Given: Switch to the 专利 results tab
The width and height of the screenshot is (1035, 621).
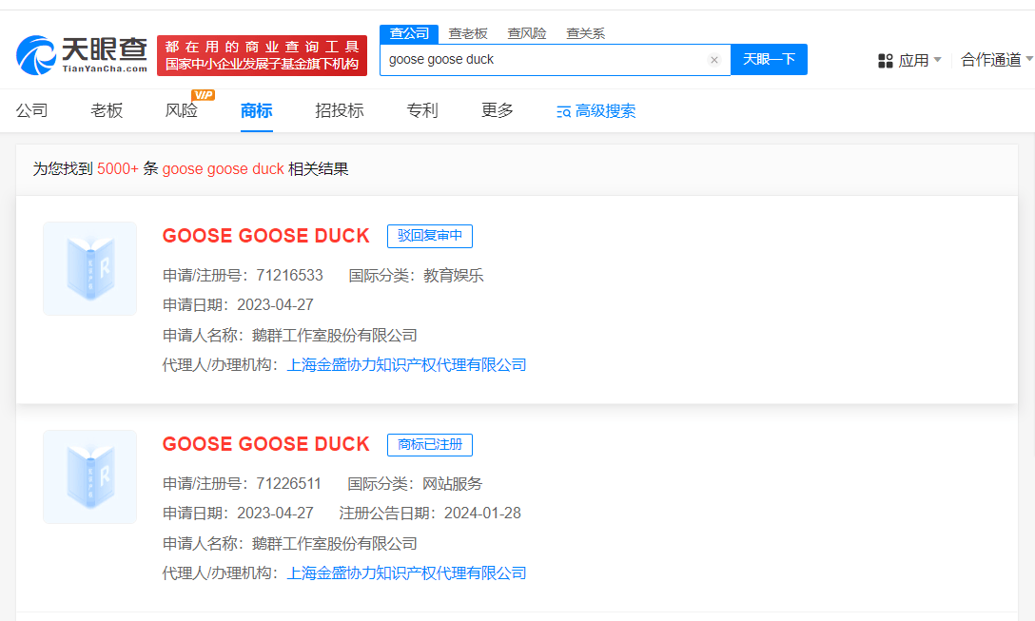Looking at the screenshot, I should pyautogui.click(x=422, y=110).
